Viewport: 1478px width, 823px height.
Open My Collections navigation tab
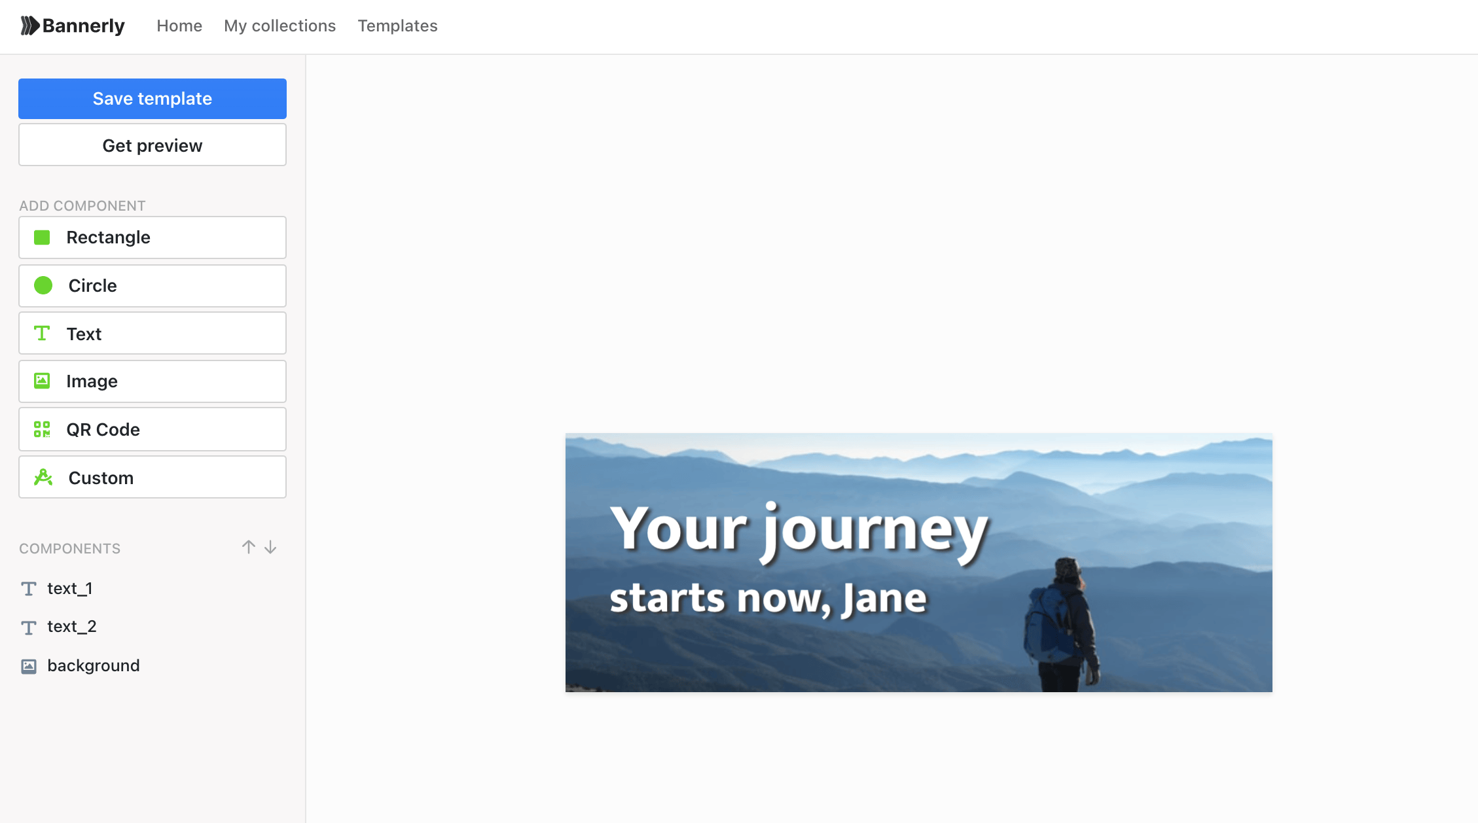click(279, 26)
